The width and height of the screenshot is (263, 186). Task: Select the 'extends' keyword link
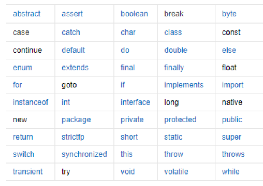(75, 68)
